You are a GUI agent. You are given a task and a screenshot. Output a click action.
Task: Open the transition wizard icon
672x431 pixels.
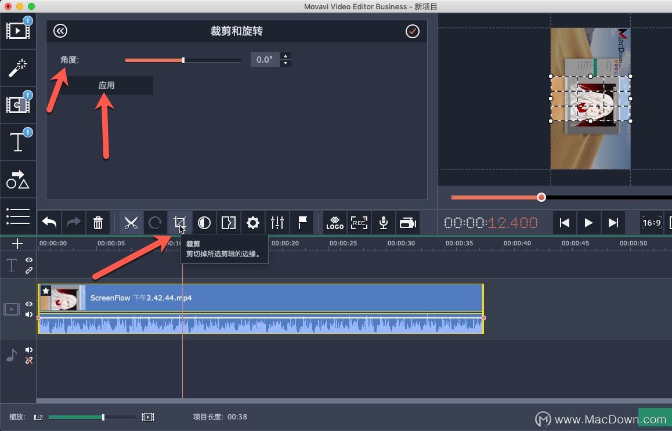pyautogui.click(x=229, y=223)
